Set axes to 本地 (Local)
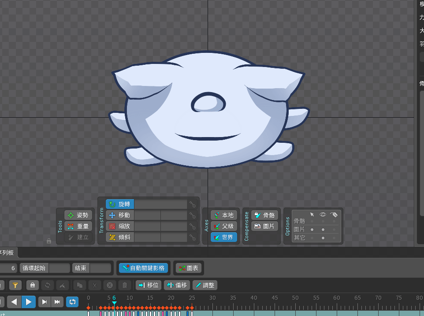Screen dimensions: 424x316 [224, 215]
